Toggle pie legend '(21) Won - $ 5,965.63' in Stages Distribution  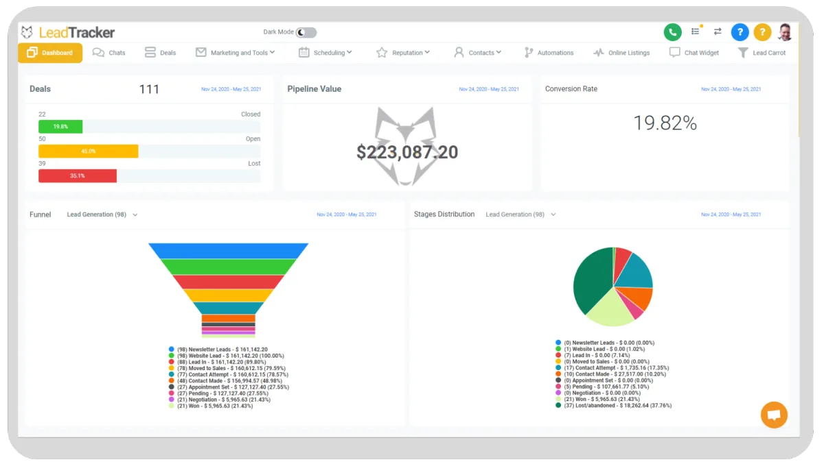597,398
